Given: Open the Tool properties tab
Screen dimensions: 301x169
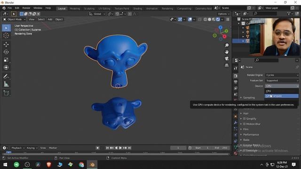Looking at the screenshot, I should point(236,68).
